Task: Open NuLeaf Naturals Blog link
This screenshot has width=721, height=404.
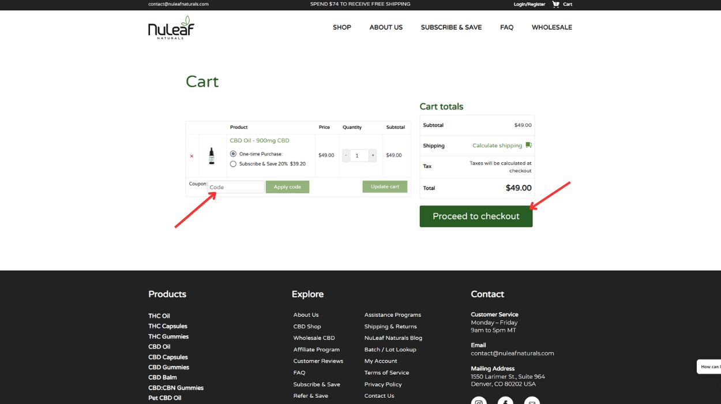Action: point(393,338)
